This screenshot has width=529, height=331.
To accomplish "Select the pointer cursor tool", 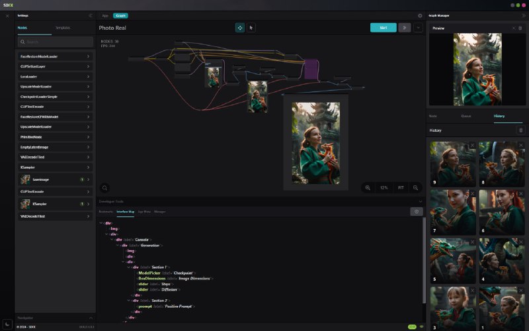I will point(251,28).
